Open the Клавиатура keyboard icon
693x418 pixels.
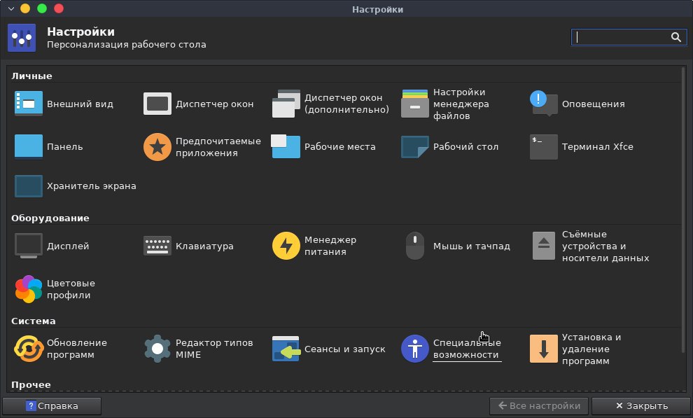[x=157, y=246]
